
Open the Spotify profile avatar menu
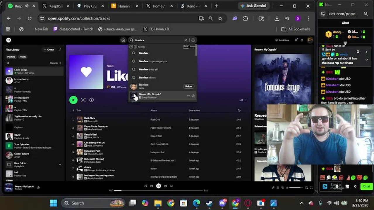click(x=310, y=40)
